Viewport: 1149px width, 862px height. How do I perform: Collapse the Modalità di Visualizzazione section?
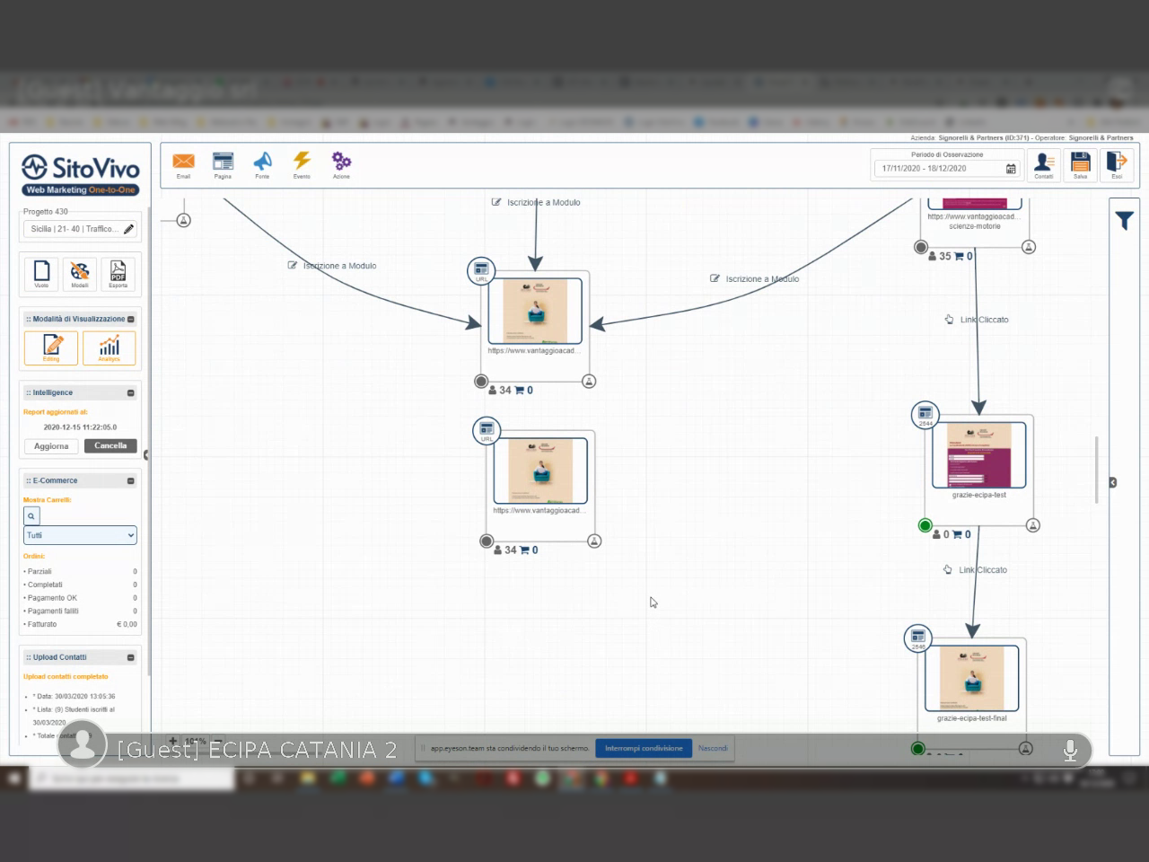131,320
